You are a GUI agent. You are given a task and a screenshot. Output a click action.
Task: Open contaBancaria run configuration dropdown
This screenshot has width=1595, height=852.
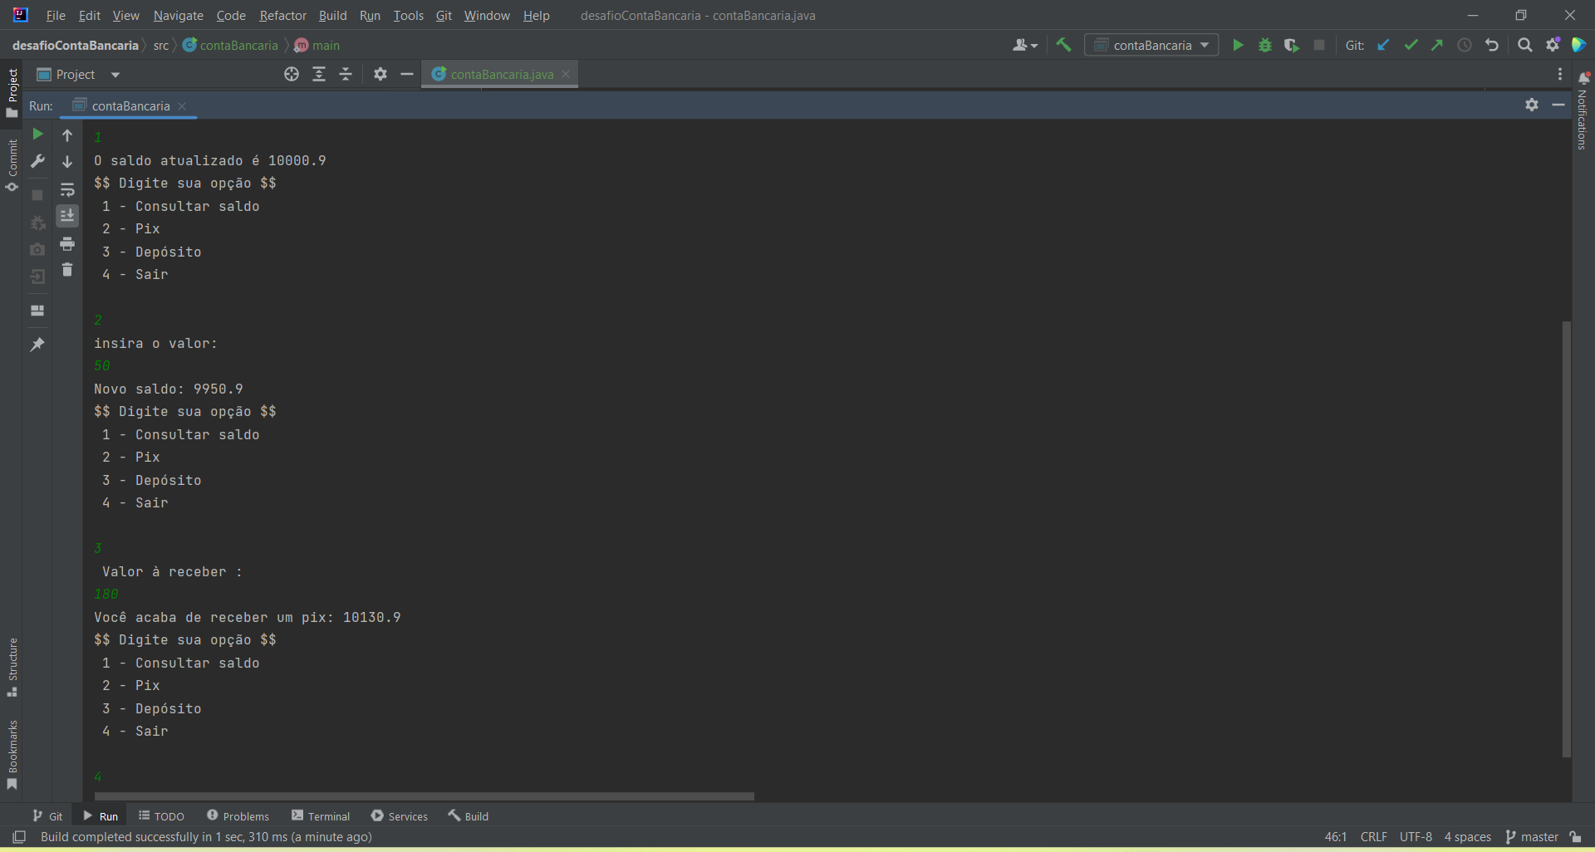pos(1151,46)
